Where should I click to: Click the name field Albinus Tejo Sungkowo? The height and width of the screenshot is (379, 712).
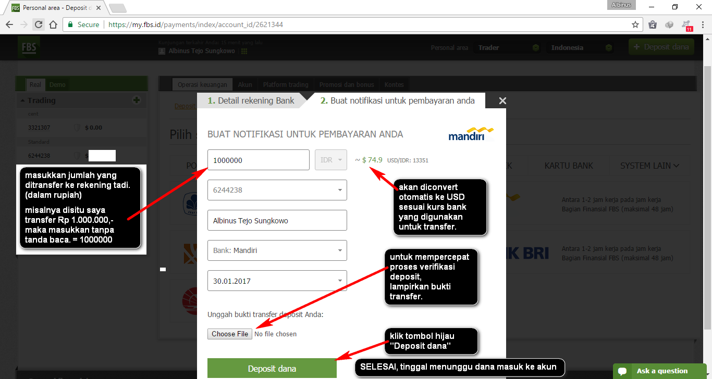[277, 220]
